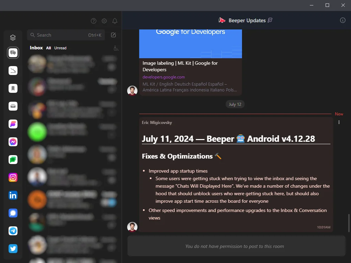The height and width of the screenshot is (263, 351).
Task: Select the Signal network icon
Action: [13, 213]
